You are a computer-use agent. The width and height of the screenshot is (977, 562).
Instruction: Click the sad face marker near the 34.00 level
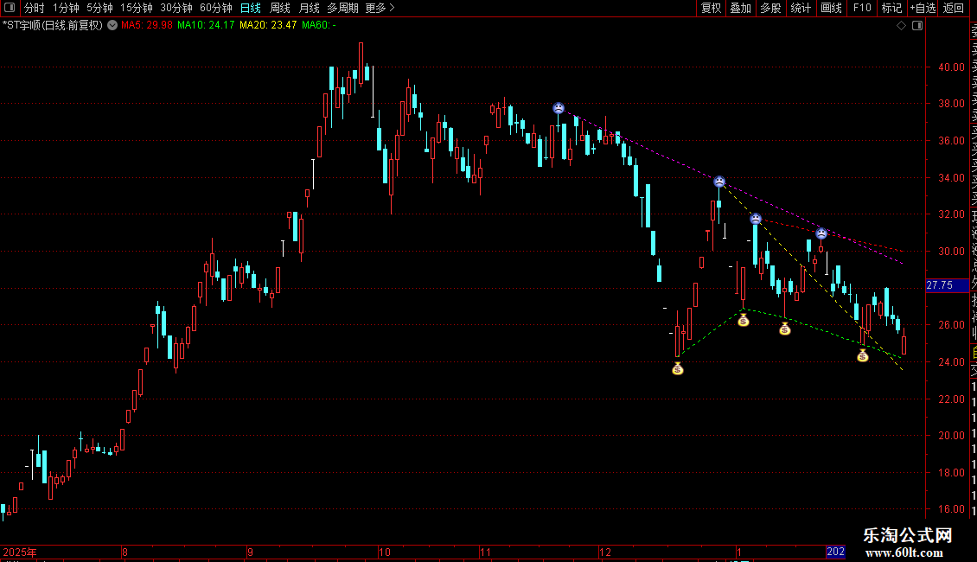(x=719, y=182)
